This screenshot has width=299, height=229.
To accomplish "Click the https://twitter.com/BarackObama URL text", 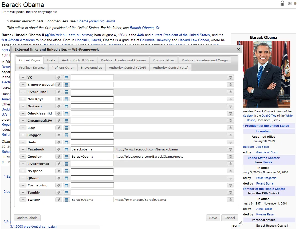I will [140, 200].
